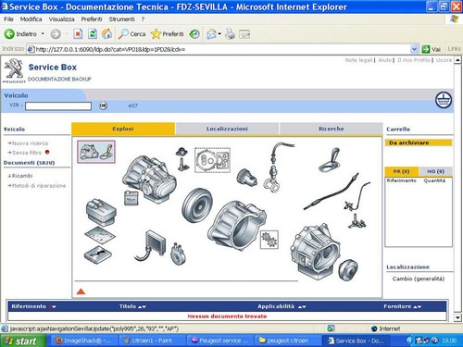Click the Home page icon

pyautogui.click(x=106, y=34)
